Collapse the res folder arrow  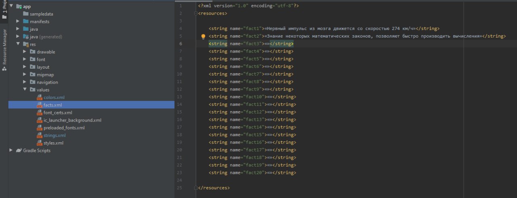[18, 44]
